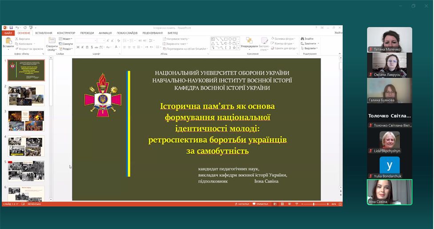434x229 pixels.
Task: Toggle bold formatting button Ж
Action: tap(77, 47)
